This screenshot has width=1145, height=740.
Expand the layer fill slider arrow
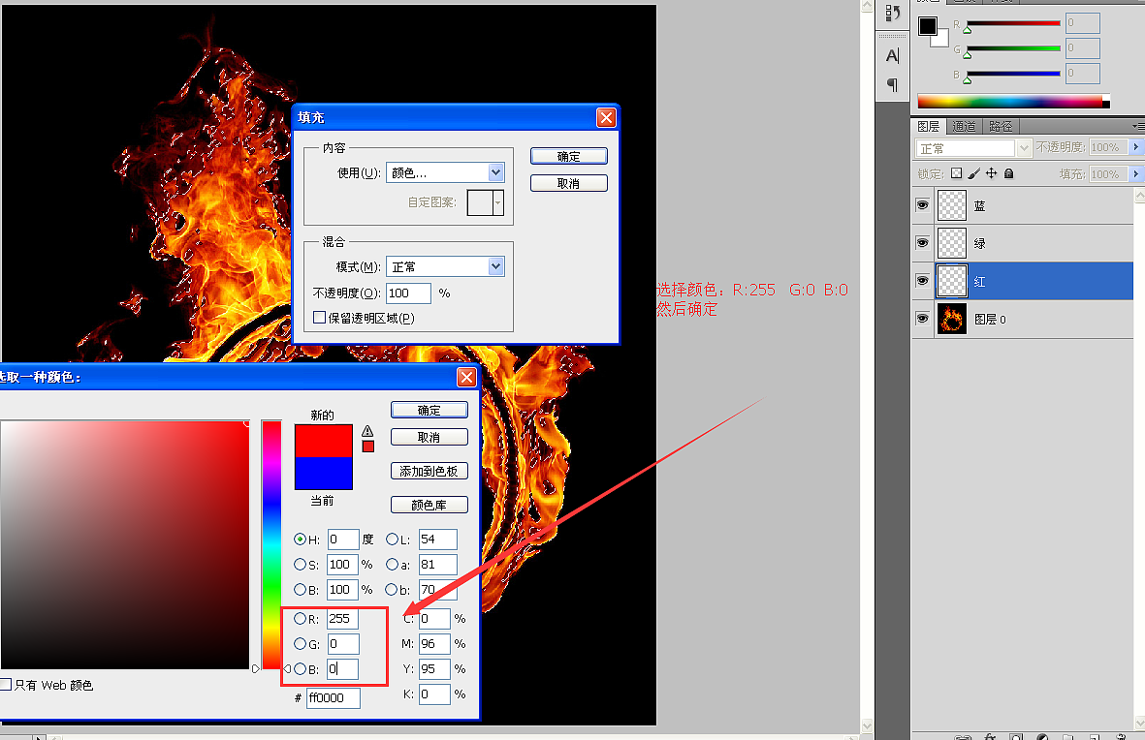tap(1135, 173)
